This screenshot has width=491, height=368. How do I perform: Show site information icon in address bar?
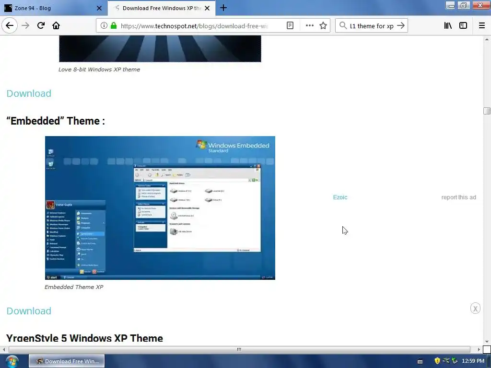[104, 26]
